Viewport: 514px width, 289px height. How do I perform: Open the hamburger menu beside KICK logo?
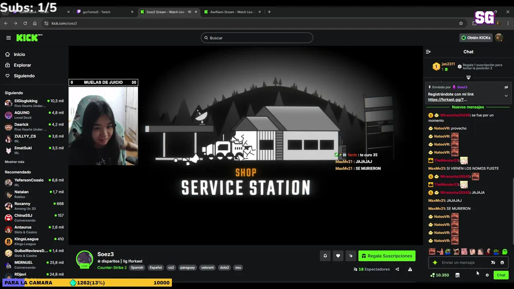(8, 38)
